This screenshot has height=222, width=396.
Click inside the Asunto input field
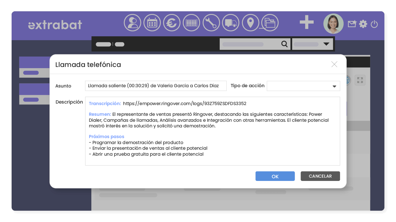tap(156, 86)
